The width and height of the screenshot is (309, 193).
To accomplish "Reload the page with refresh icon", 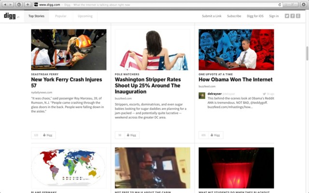I will pyautogui.click(x=280, y=5).
